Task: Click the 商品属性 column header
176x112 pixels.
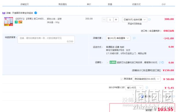Action: (x=63, y=4)
